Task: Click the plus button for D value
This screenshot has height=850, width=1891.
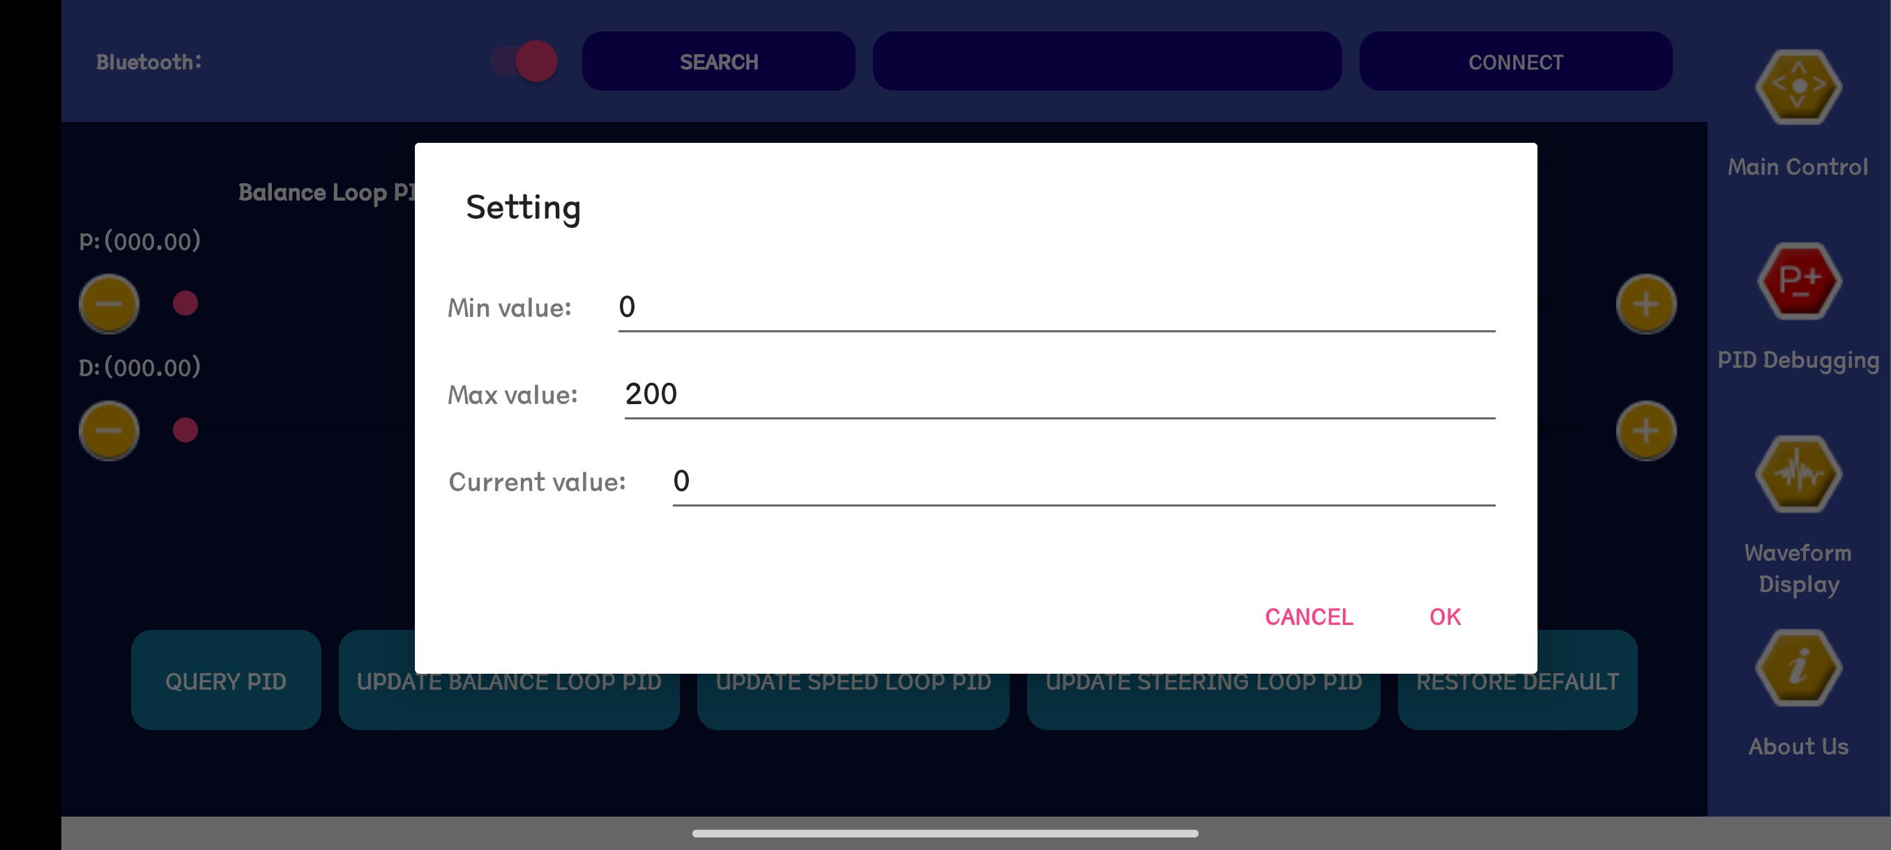Action: pyautogui.click(x=1646, y=431)
